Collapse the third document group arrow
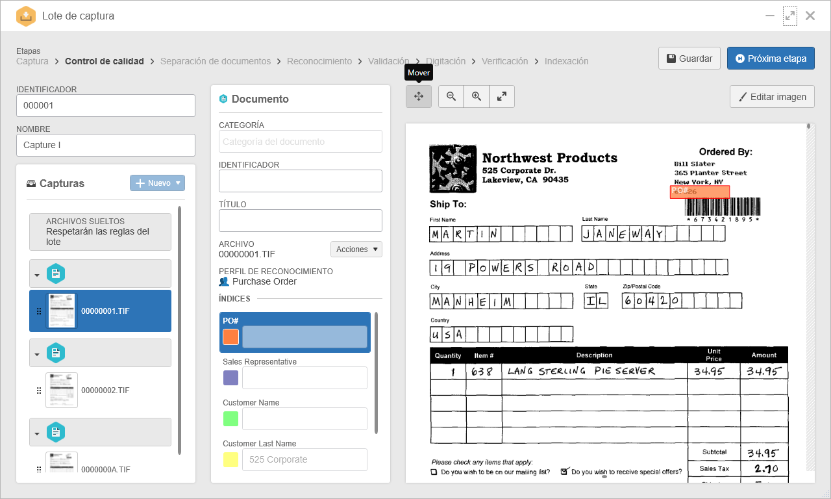831x499 pixels. click(37, 433)
